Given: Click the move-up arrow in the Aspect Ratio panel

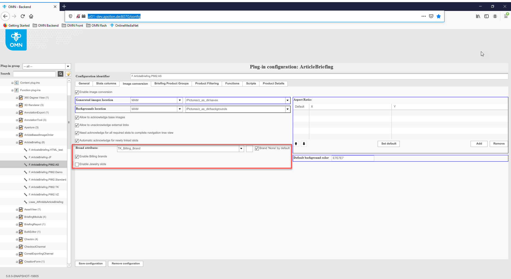Looking at the screenshot, I should tap(296, 143).
